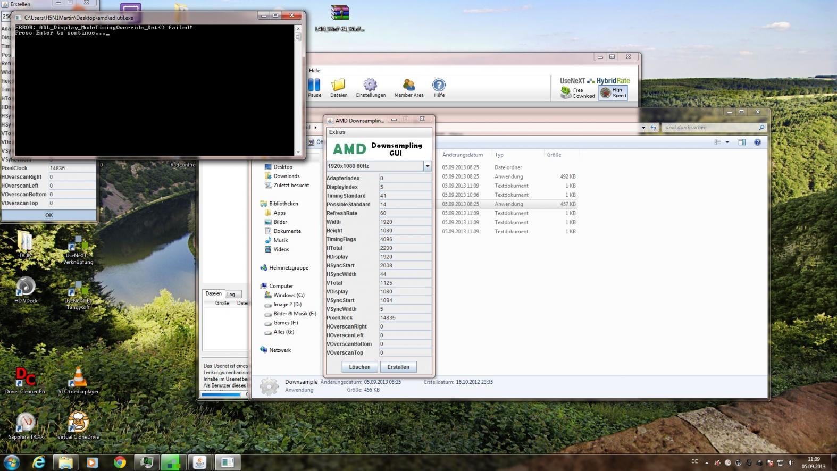Viewport: 837px width, 471px height.
Task: Select Free Download mode in UseNeXT
Action: point(577,93)
